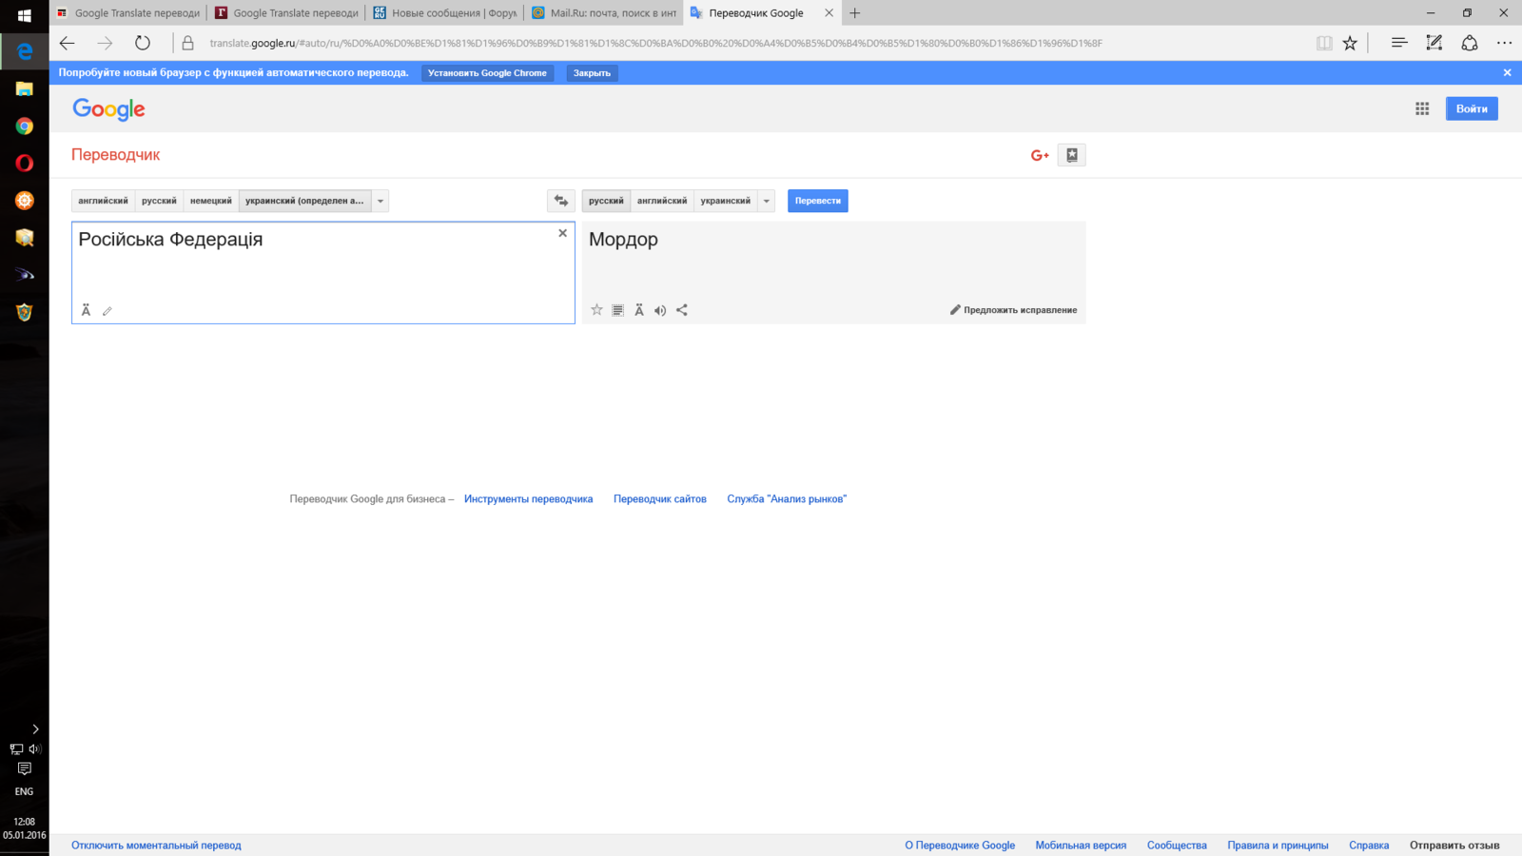Image resolution: width=1522 pixels, height=856 pixels.
Task: Open Справка footer link
Action: [1369, 846]
